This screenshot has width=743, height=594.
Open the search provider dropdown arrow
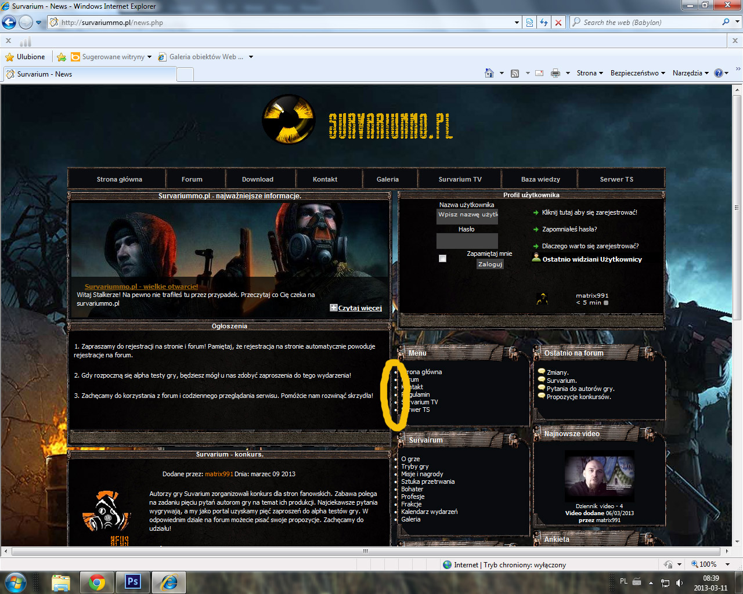point(738,22)
